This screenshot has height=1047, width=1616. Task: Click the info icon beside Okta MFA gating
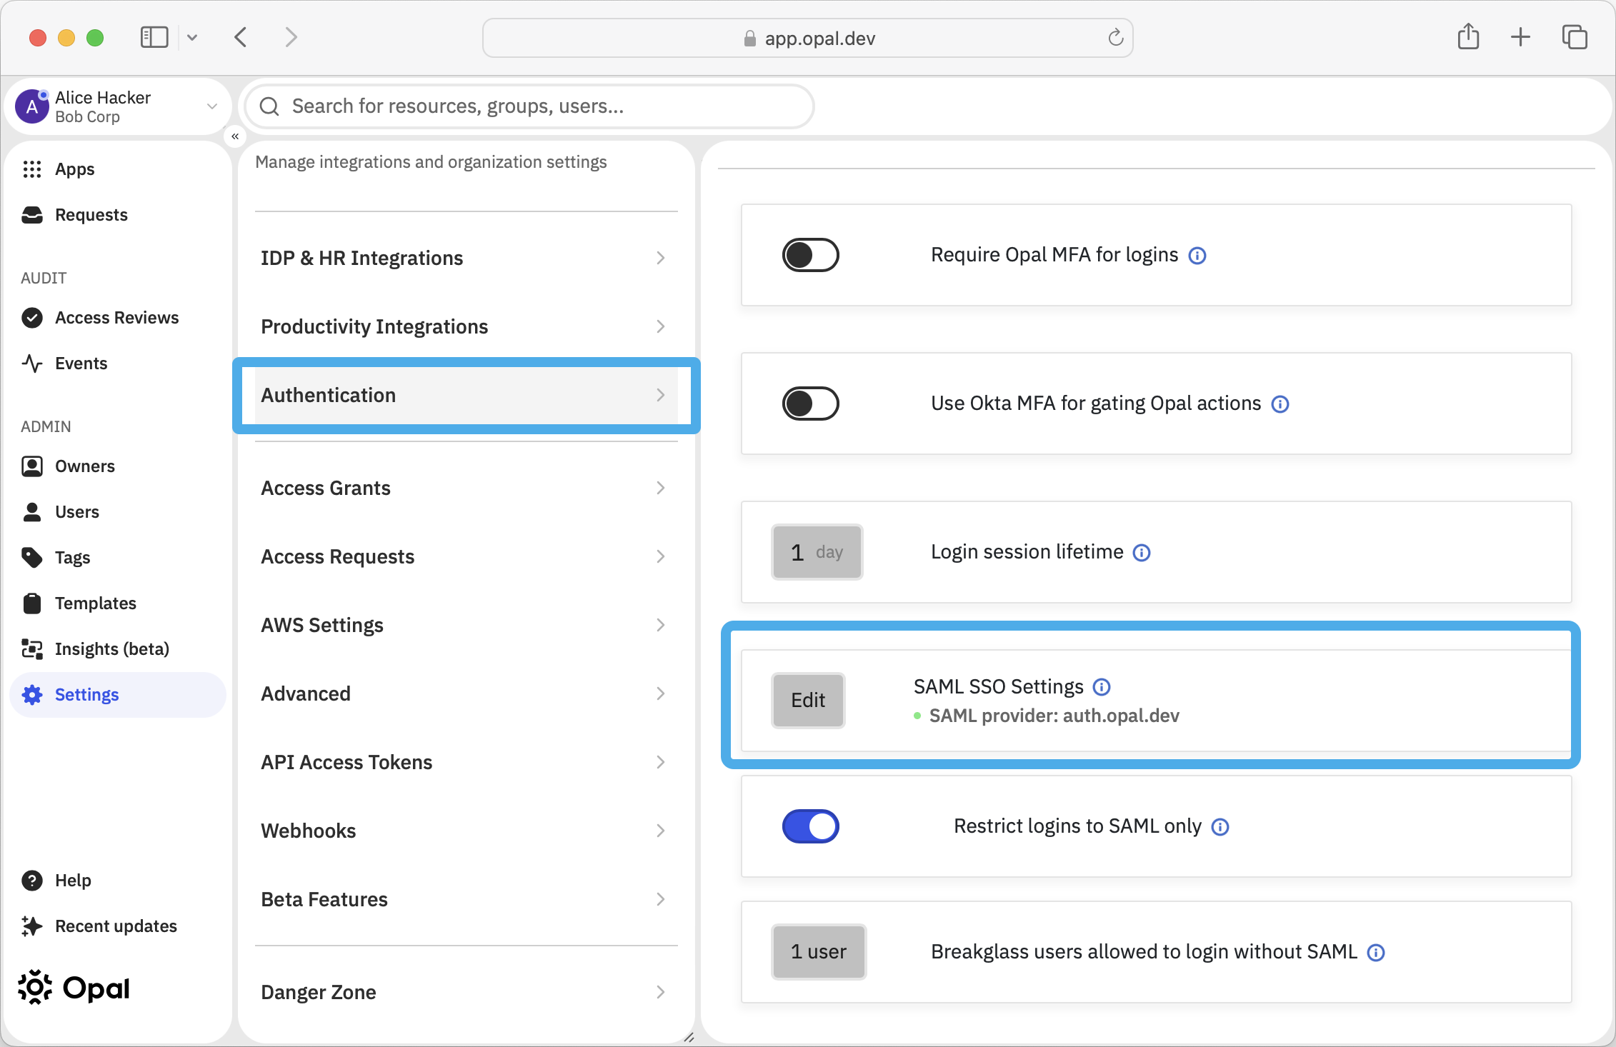(x=1280, y=404)
